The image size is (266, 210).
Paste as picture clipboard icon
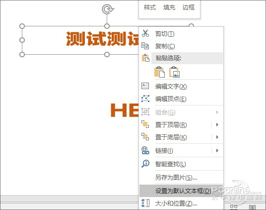pyautogui.click(x=174, y=72)
